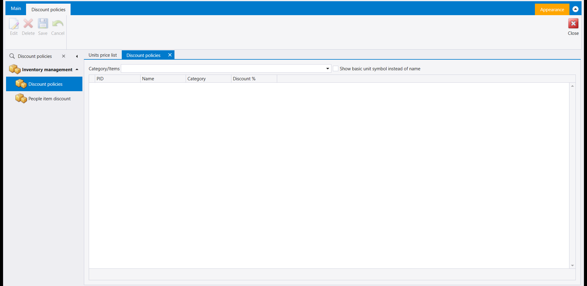
Task: Click the Inventory management boxes icon
Action: tap(15, 69)
